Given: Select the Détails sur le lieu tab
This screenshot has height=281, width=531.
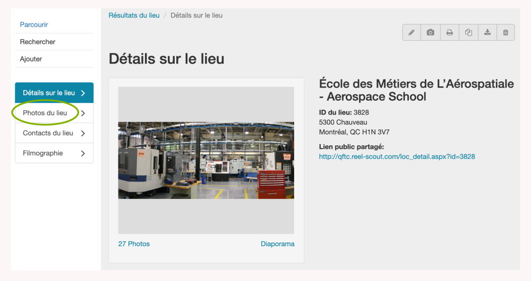Looking at the screenshot, I should [54, 93].
